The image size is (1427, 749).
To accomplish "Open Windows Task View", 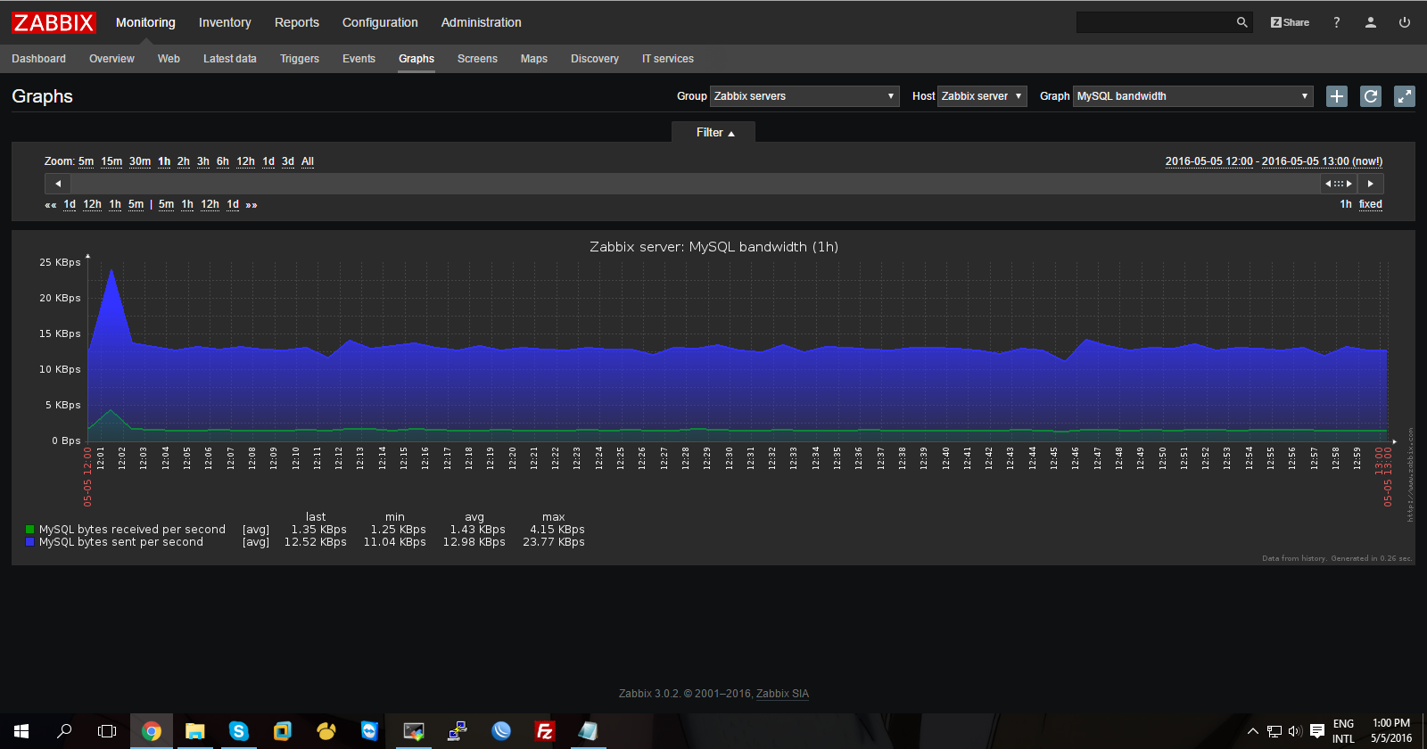I will coord(107,731).
